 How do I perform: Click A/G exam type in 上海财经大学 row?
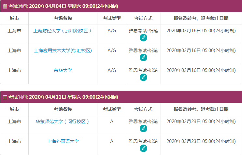[112, 31]
